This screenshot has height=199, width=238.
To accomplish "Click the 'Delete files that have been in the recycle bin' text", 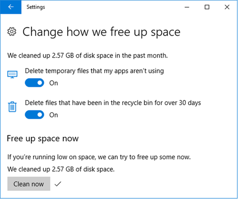I will [x=113, y=103].
